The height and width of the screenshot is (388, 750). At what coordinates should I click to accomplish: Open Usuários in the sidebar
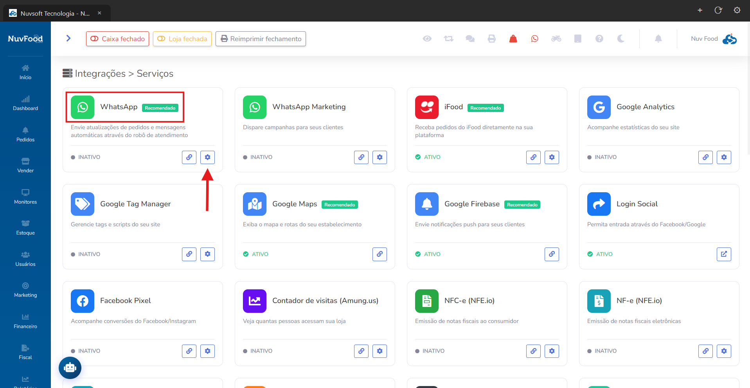tap(25, 259)
